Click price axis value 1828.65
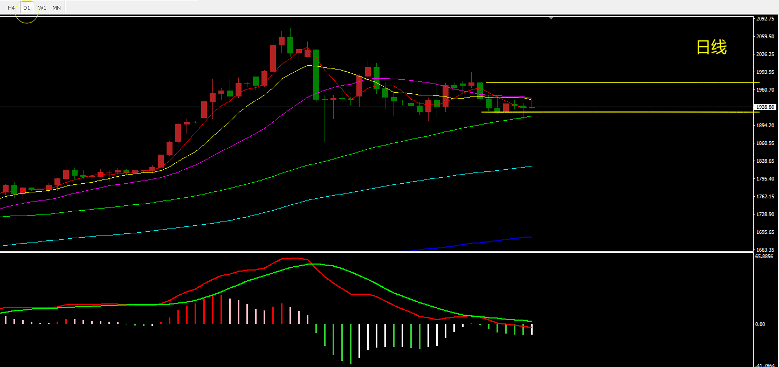The width and height of the screenshot is (779, 367). (x=766, y=161)
